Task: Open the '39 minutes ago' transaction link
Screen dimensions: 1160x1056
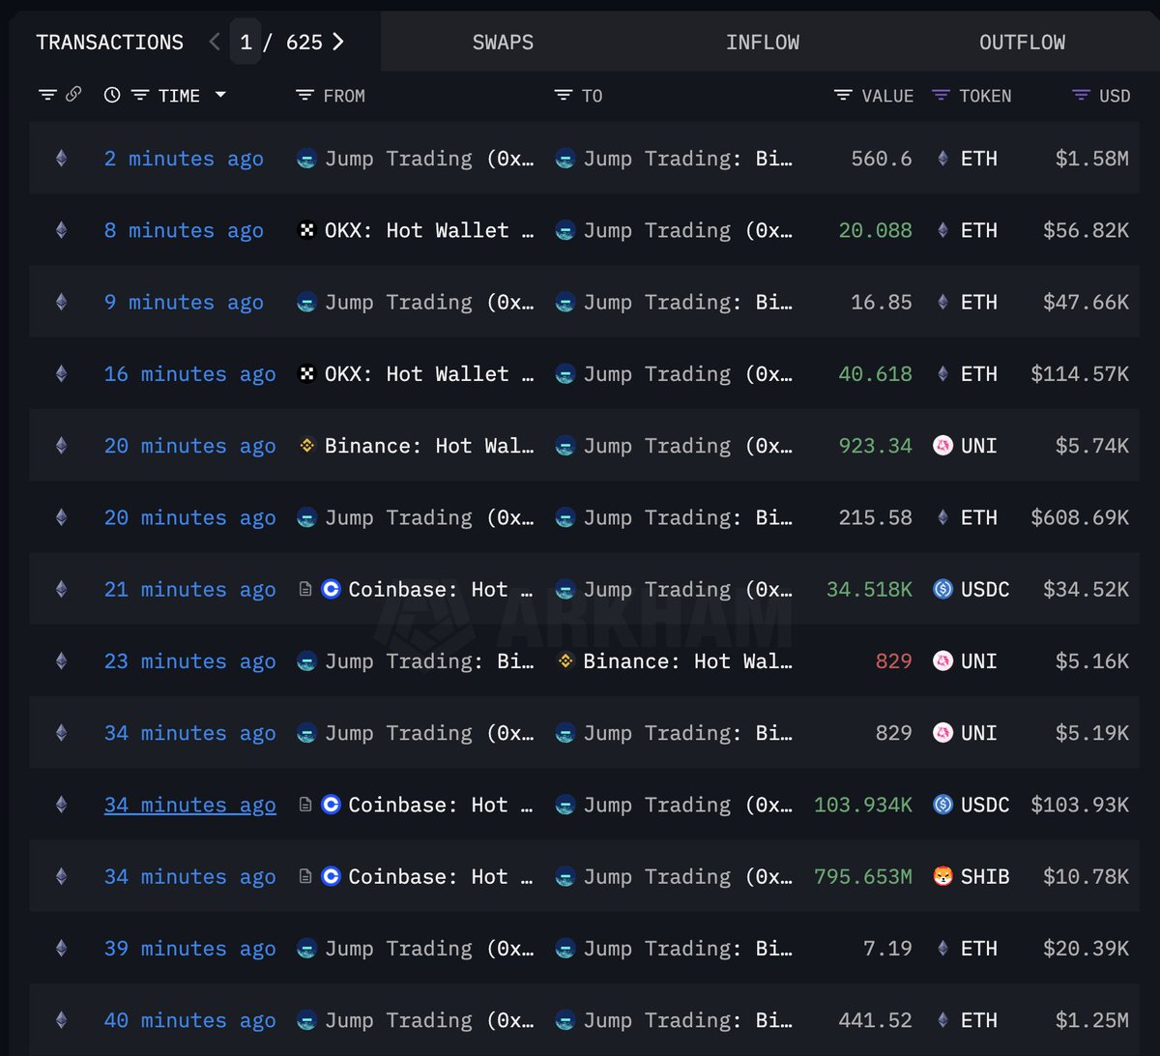Action: coord(189,949)
